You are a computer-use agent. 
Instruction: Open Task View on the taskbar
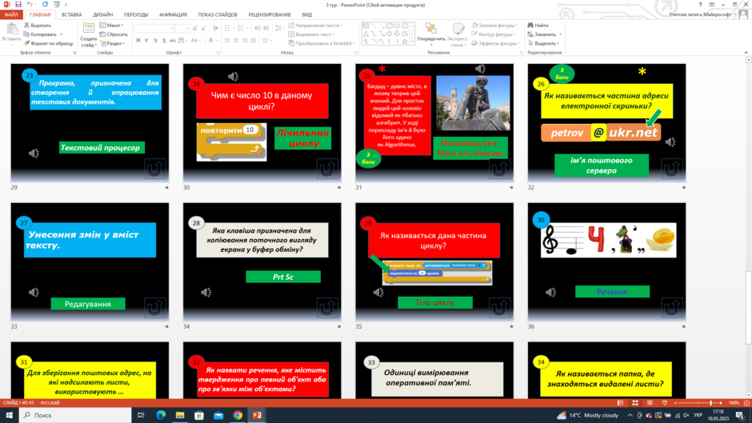pos(141,415)
